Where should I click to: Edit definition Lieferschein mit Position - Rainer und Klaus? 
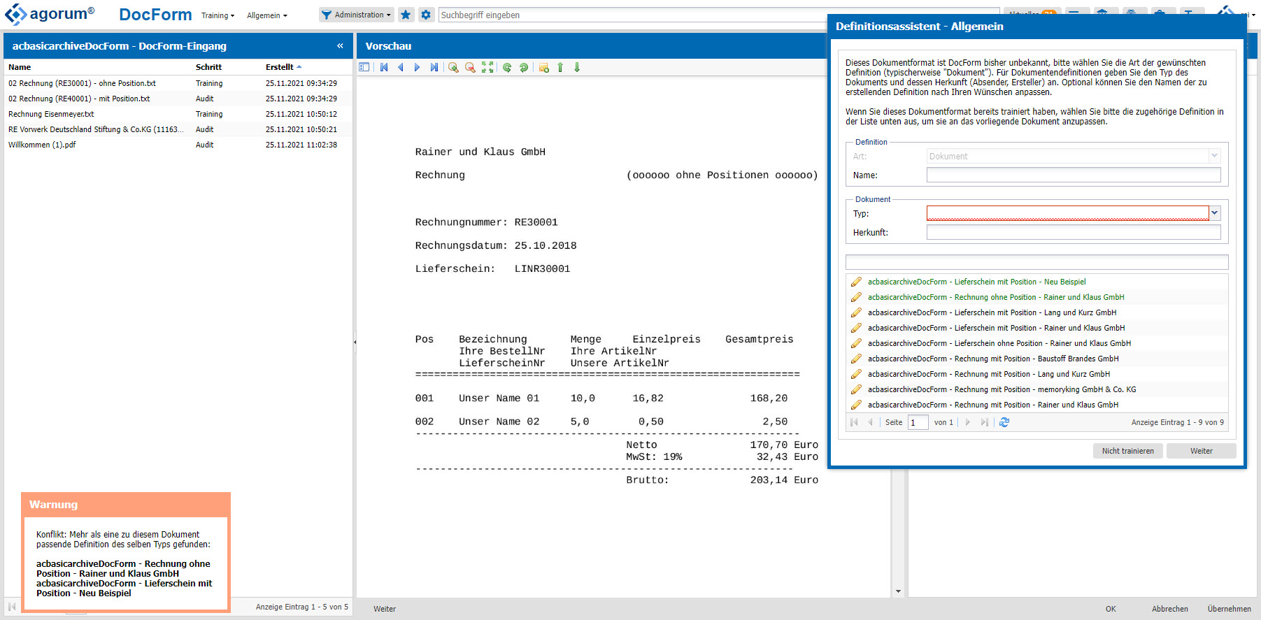856,328
